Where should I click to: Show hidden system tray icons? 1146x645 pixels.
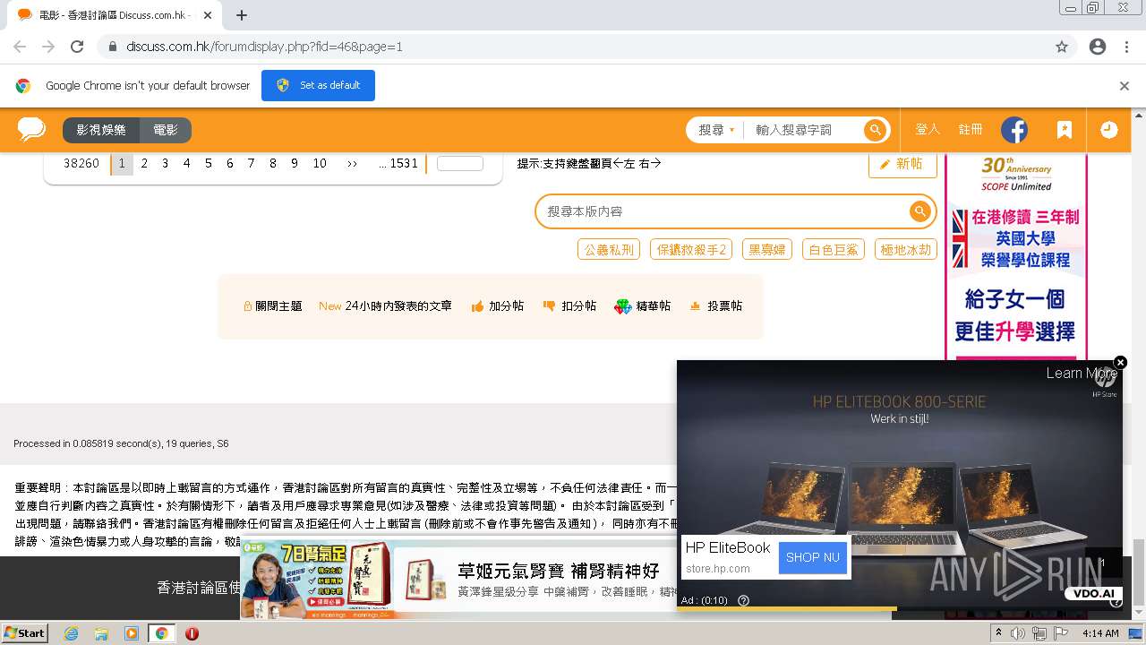[999, 632]
